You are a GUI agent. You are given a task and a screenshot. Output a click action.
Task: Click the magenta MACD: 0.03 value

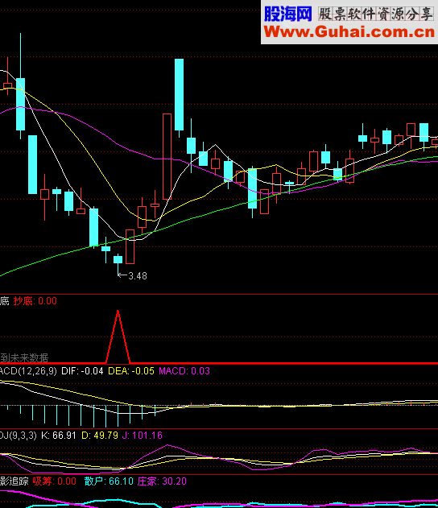click(x=184, y=371)
